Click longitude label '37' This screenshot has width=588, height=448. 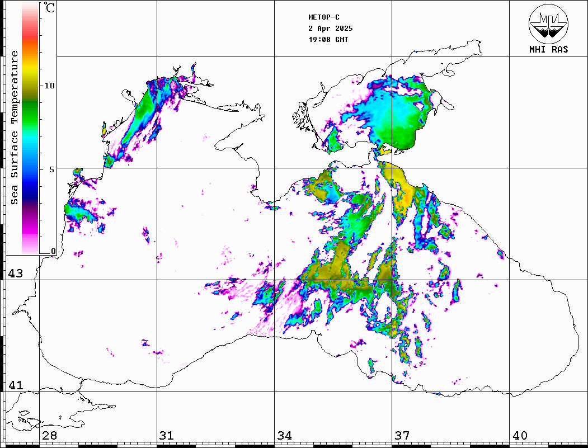click(402, 436)
